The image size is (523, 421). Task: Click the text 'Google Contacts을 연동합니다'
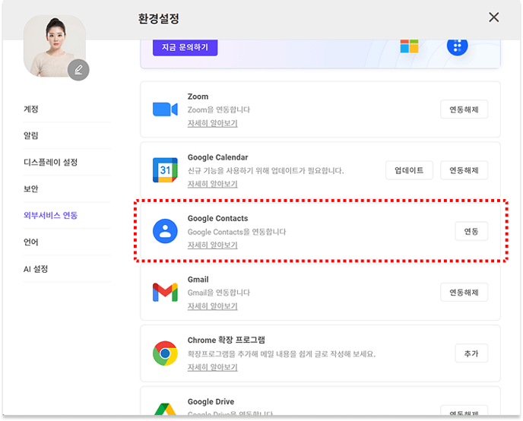(x=236, y=232)
